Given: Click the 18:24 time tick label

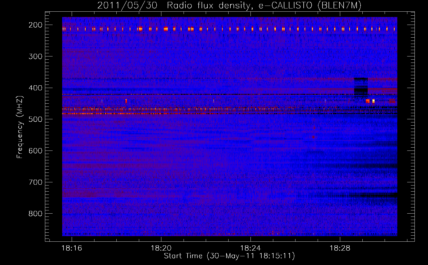Looking at the screenshot, I should click(x=250, y=248).
